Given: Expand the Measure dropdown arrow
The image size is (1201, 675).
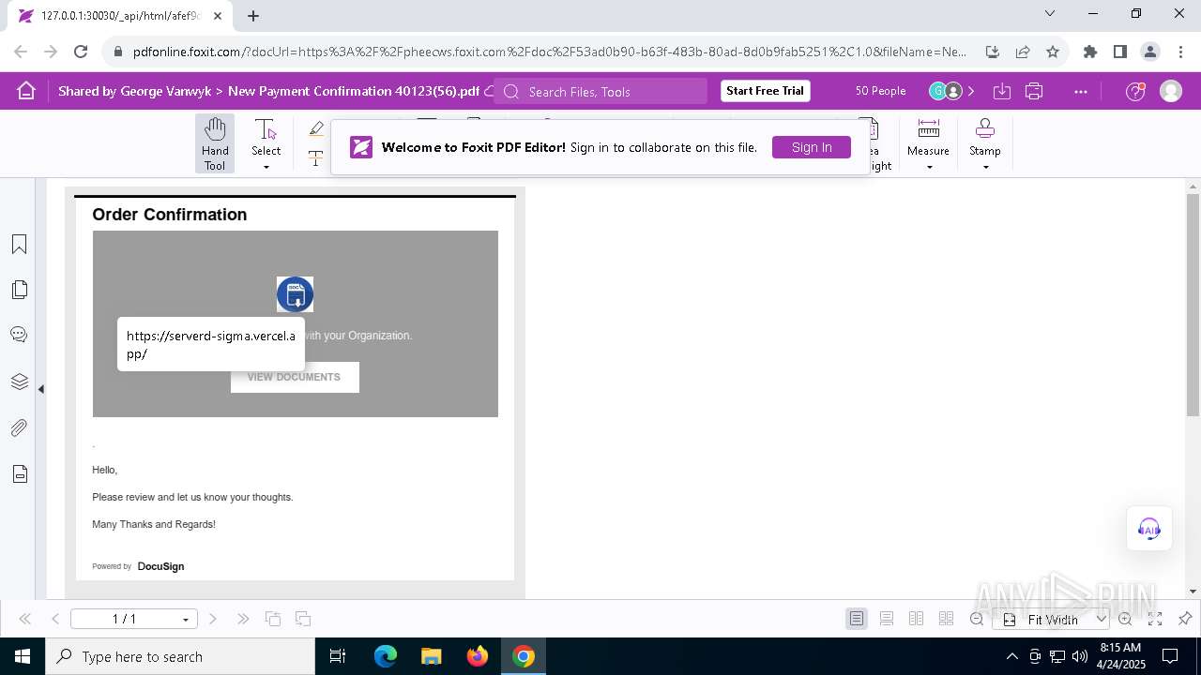Looking at the screenshot, I should point(929,168).
